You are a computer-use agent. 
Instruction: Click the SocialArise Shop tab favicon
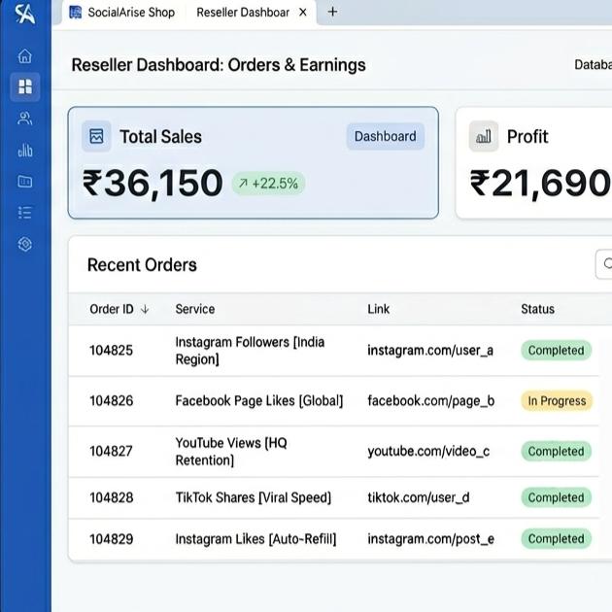point(76,13)
